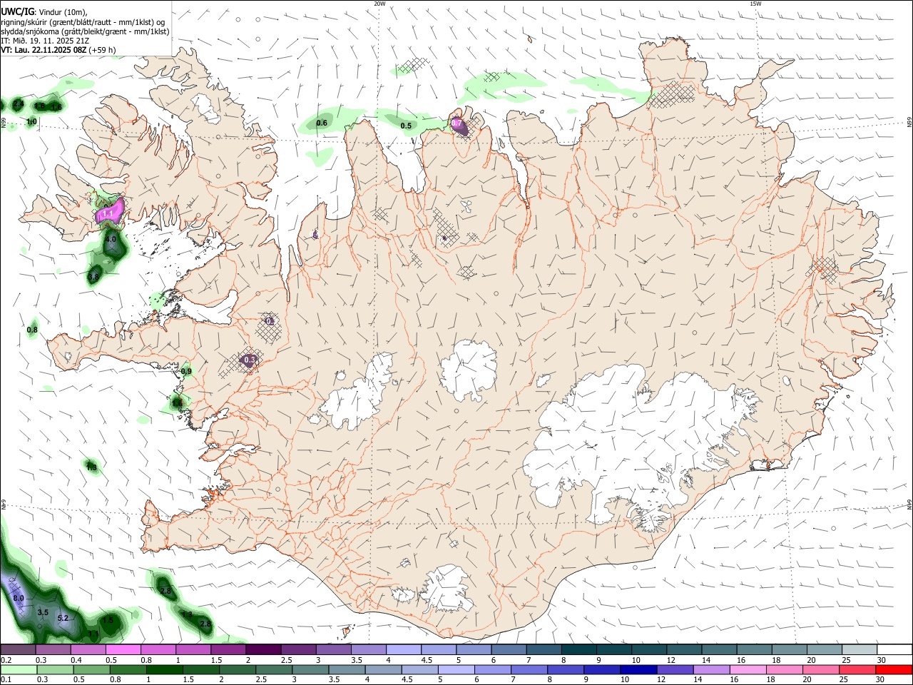Click the '0.6' label off the north coast
Viewport: 913px width, 685px height.
[x=322, y=123]
